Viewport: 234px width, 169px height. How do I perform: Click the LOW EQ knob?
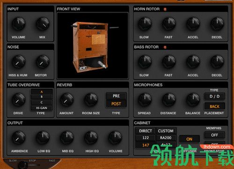point(43,138)
